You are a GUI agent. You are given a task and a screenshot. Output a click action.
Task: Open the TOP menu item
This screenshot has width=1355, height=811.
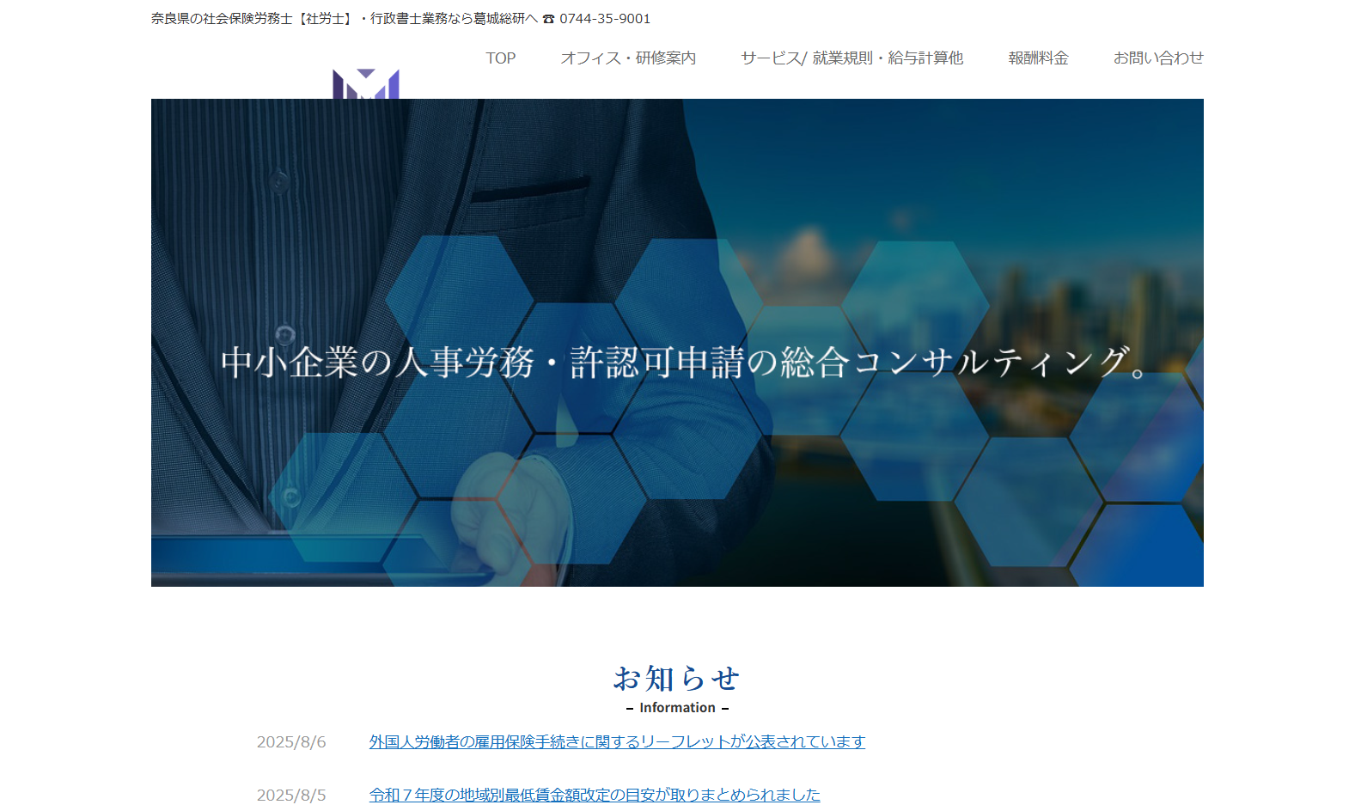(500, 58)
